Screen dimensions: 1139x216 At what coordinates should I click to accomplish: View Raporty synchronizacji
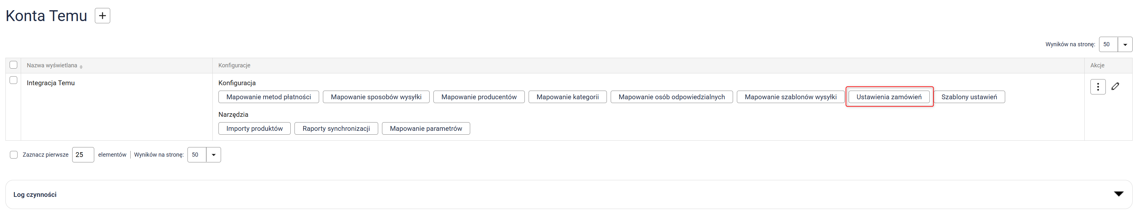click(x=336, y=129)
